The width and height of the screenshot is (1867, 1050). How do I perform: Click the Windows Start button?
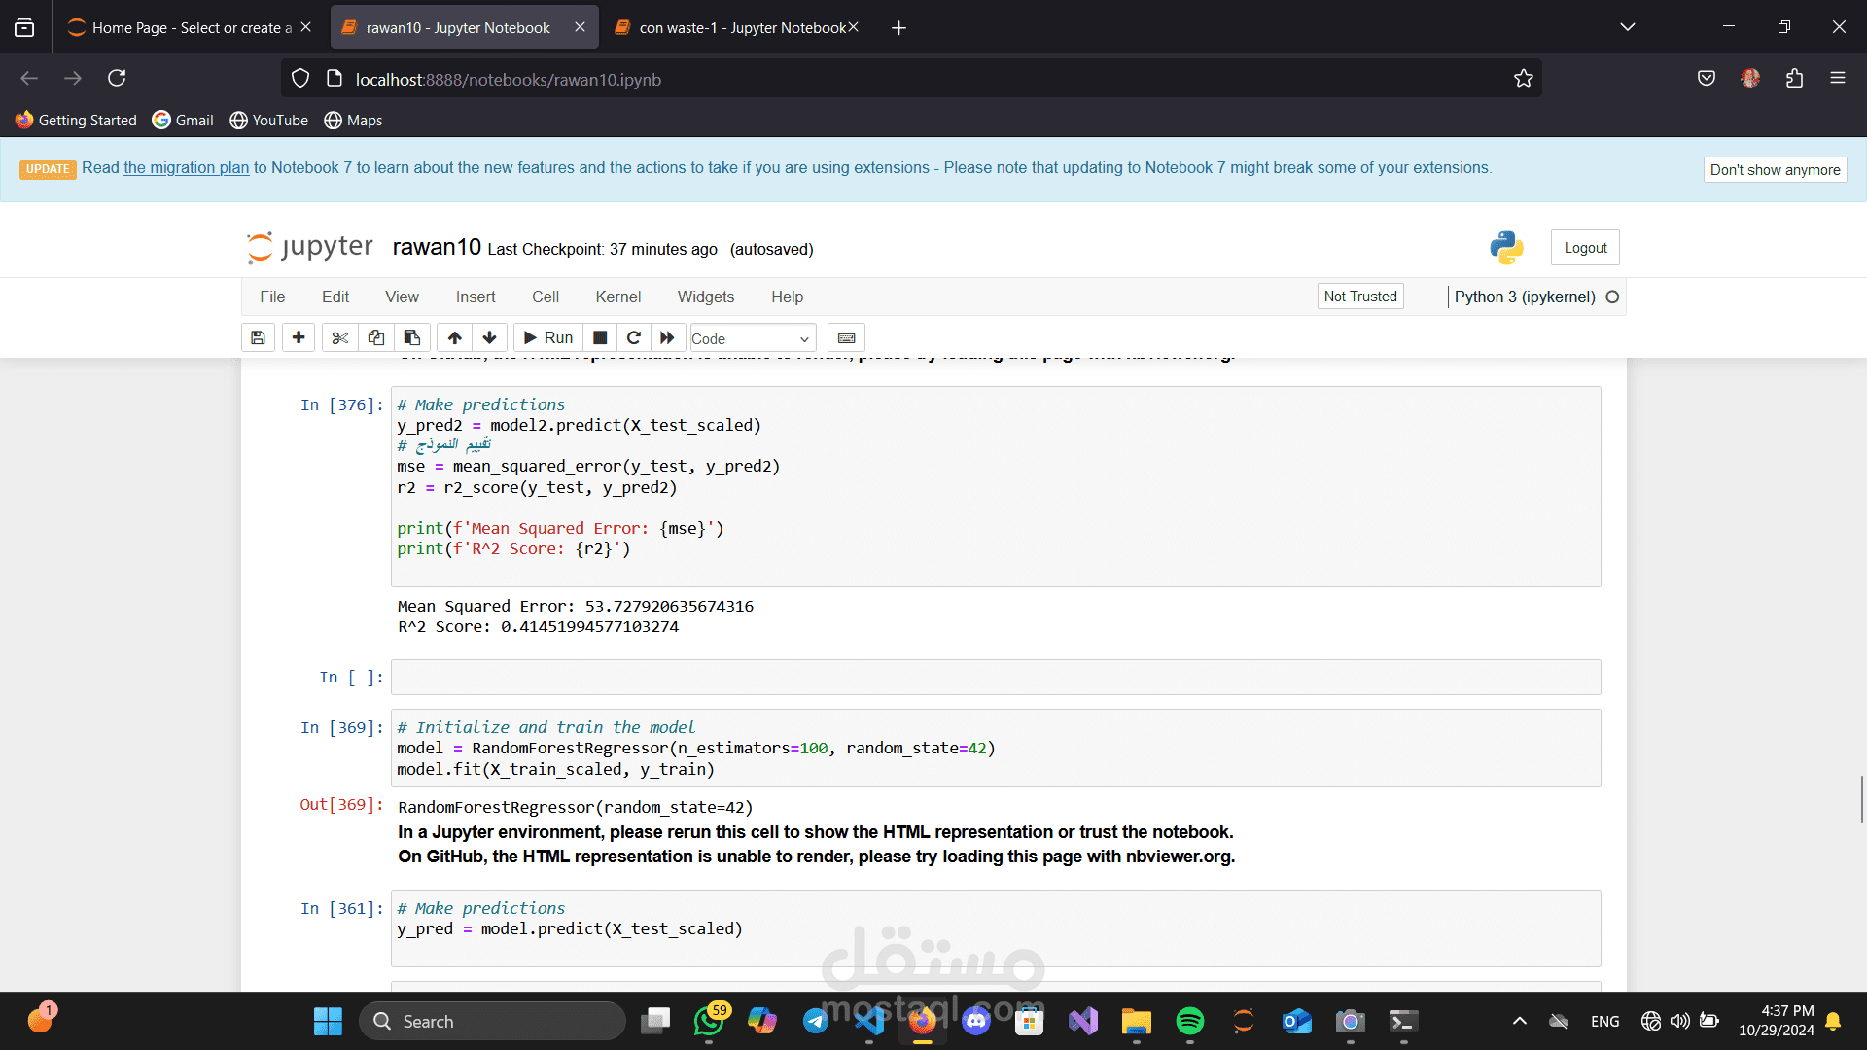[x=328, y=1021]
